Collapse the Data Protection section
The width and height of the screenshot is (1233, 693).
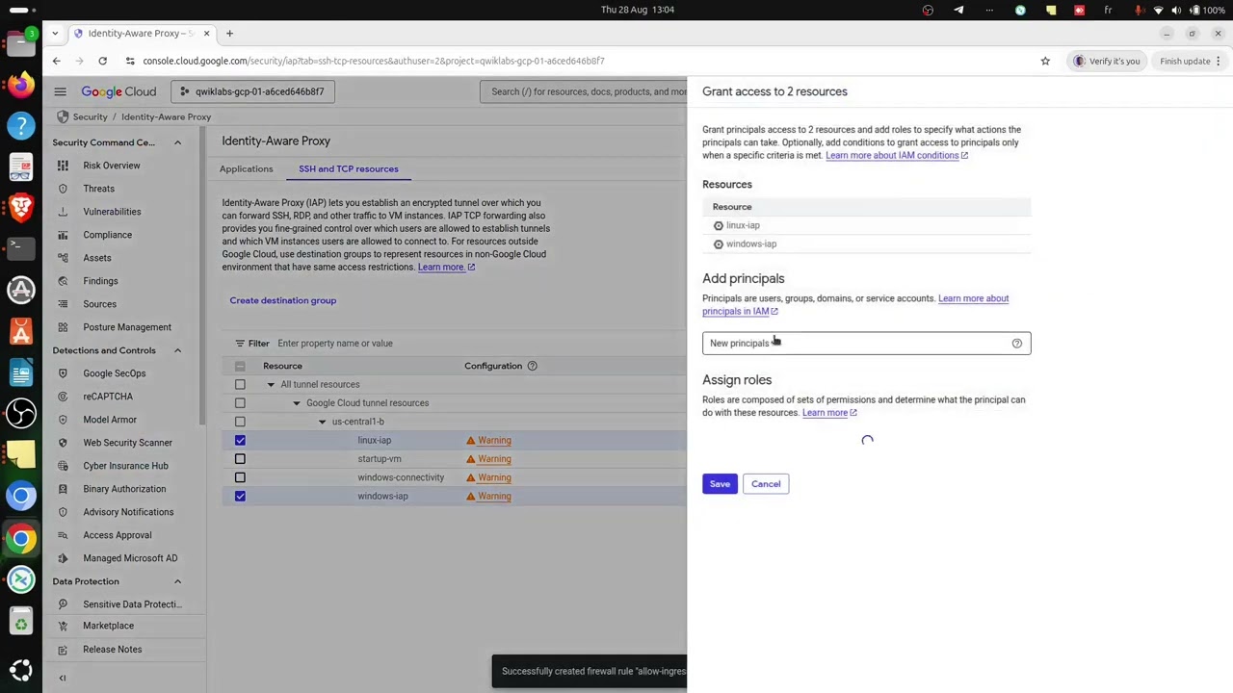177,581
